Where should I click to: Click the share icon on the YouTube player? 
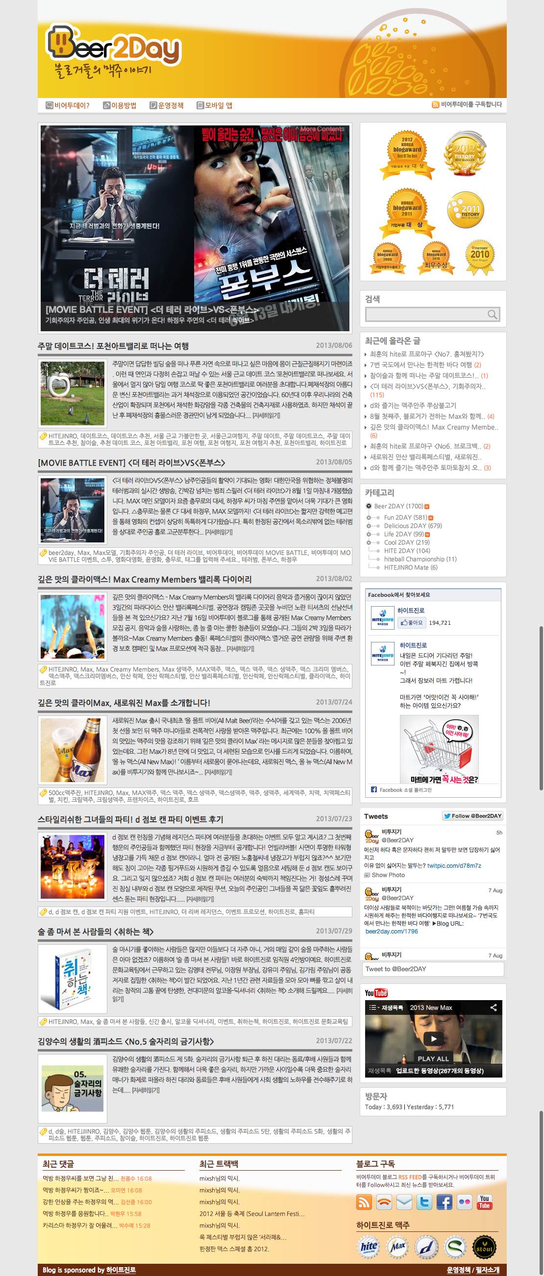(493, 1007)
